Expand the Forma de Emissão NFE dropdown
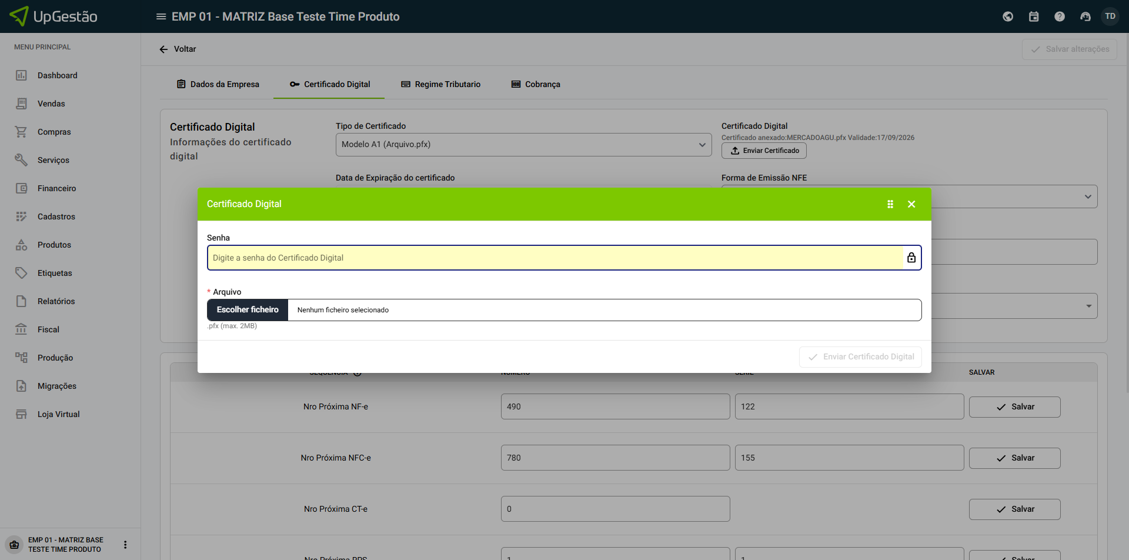This screenshot has height=560, width=1129. pyautogui.click(x=1088, y=196)
